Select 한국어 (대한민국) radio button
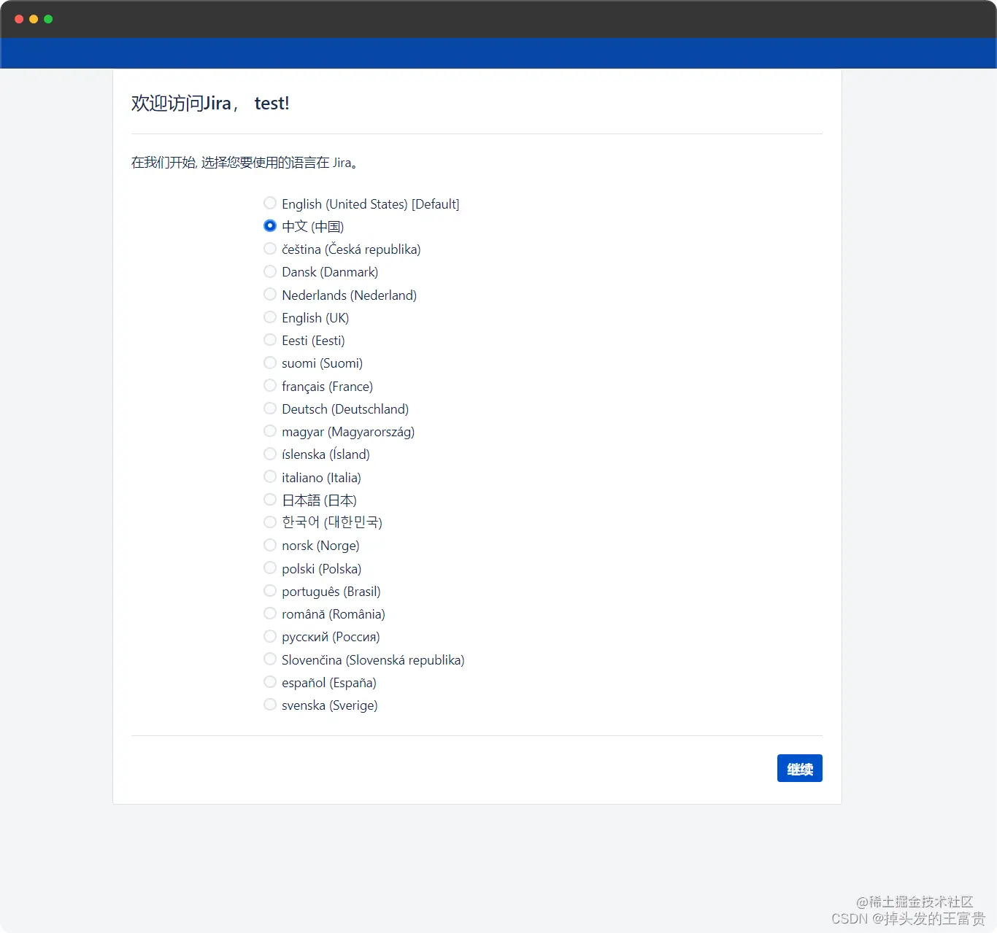 click(270, 522)
